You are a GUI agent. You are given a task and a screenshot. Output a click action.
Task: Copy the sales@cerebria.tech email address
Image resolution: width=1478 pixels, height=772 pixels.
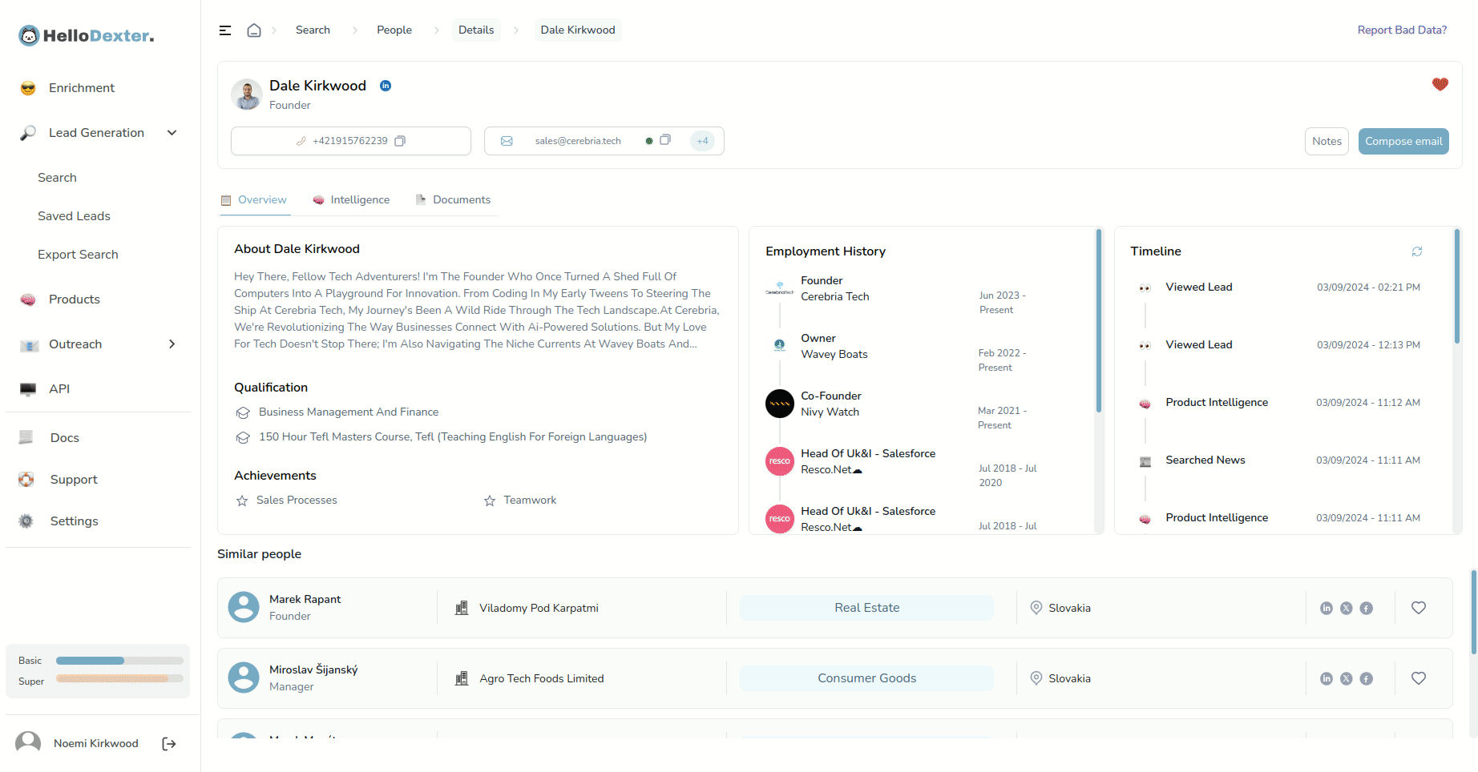point(665,140)
